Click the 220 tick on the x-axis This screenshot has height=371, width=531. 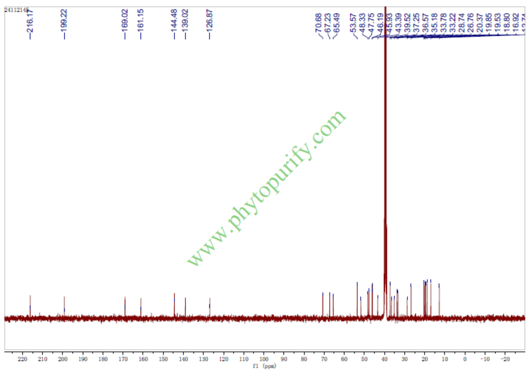22,360
